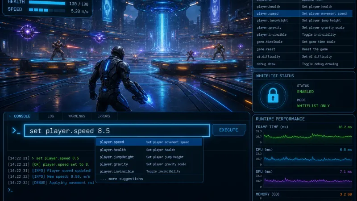
Task: Pick player.gravity from suggestions dropdown
Action: click(149, 164)
